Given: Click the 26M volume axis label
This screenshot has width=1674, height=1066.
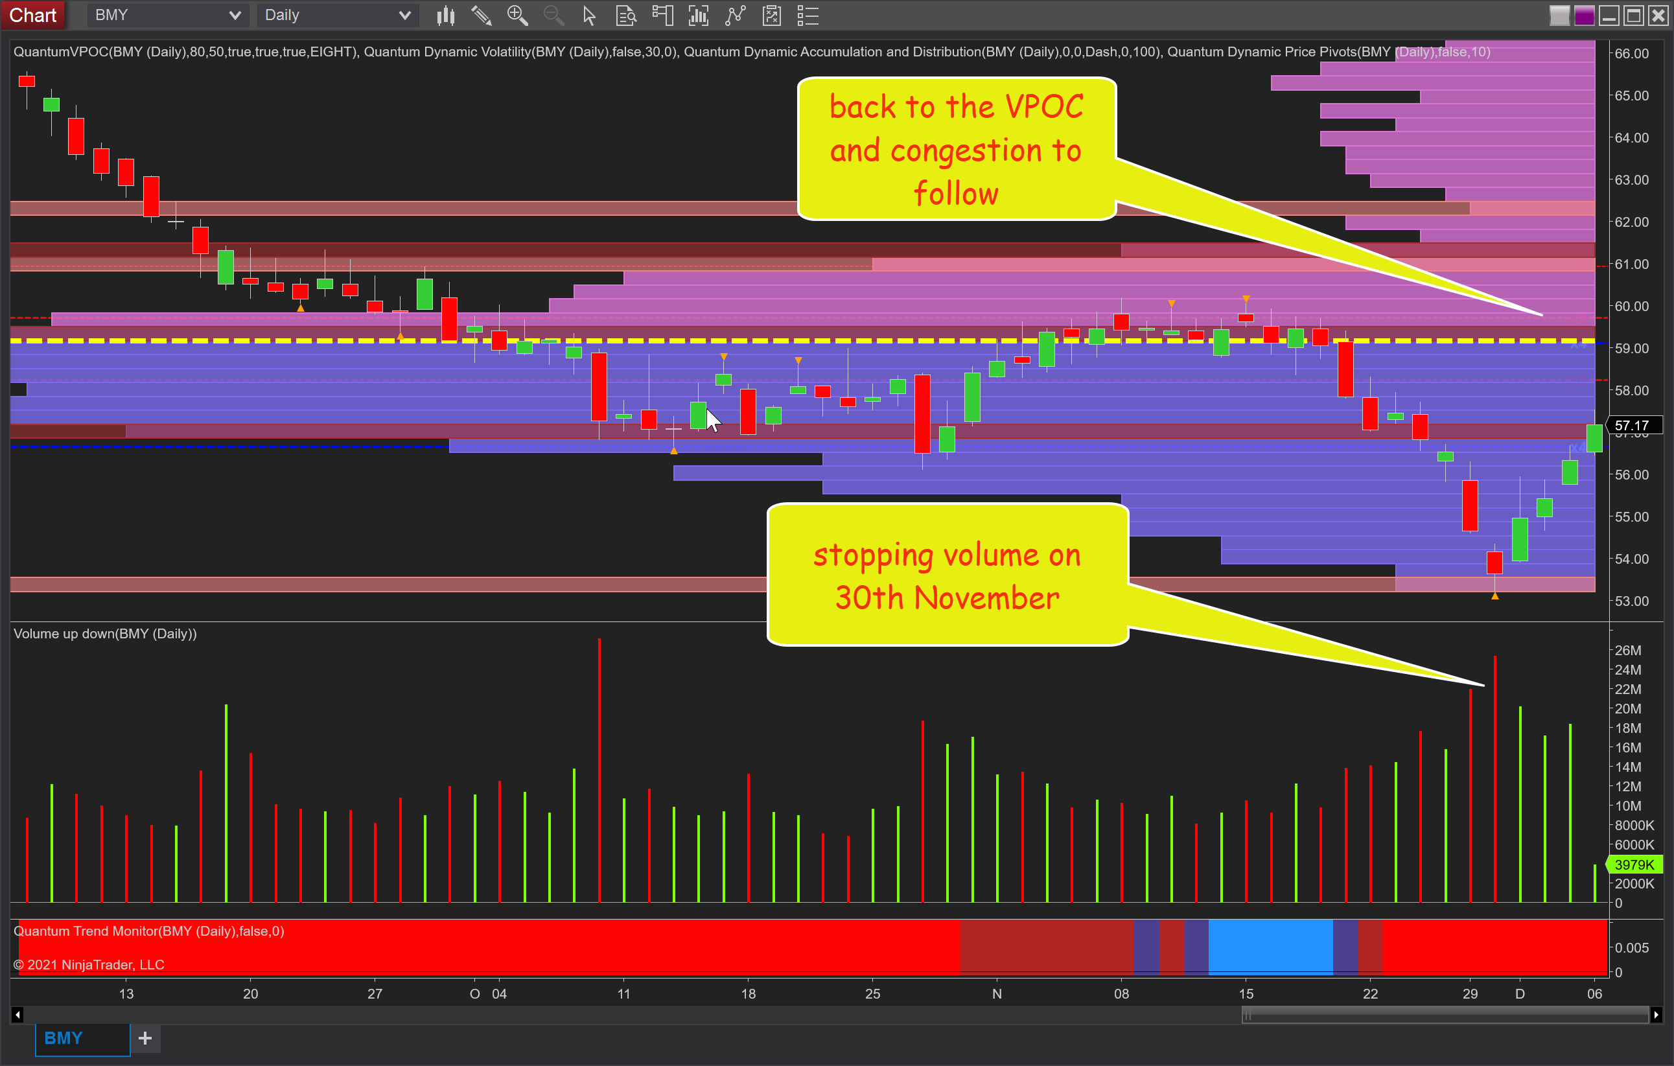Looking at the screenshot, I should (x=1627, y=651).
